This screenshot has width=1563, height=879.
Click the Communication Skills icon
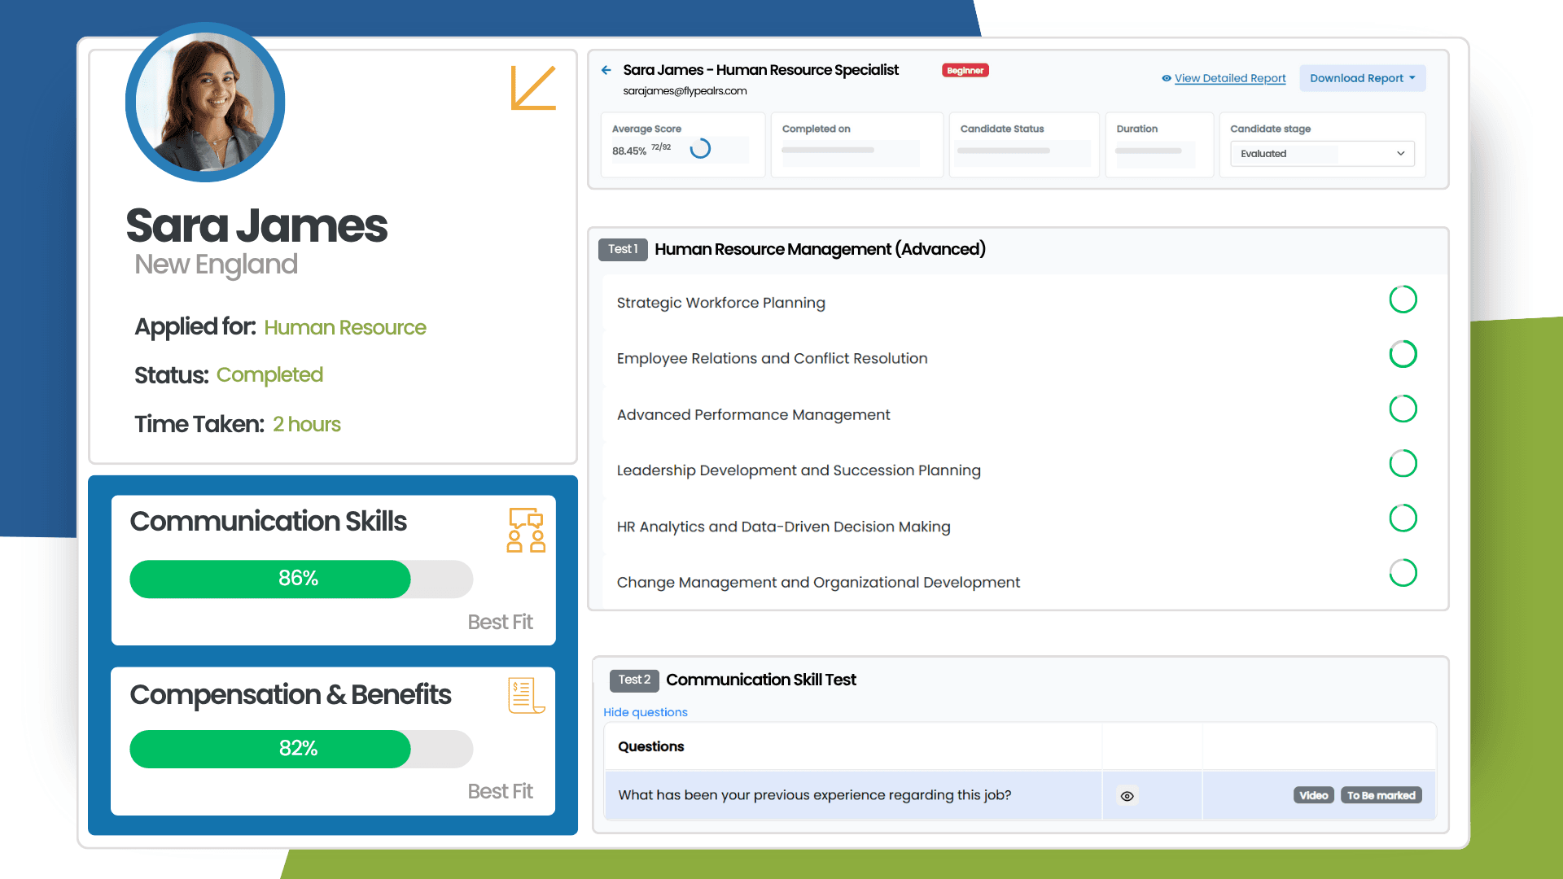tap(526, 530)
